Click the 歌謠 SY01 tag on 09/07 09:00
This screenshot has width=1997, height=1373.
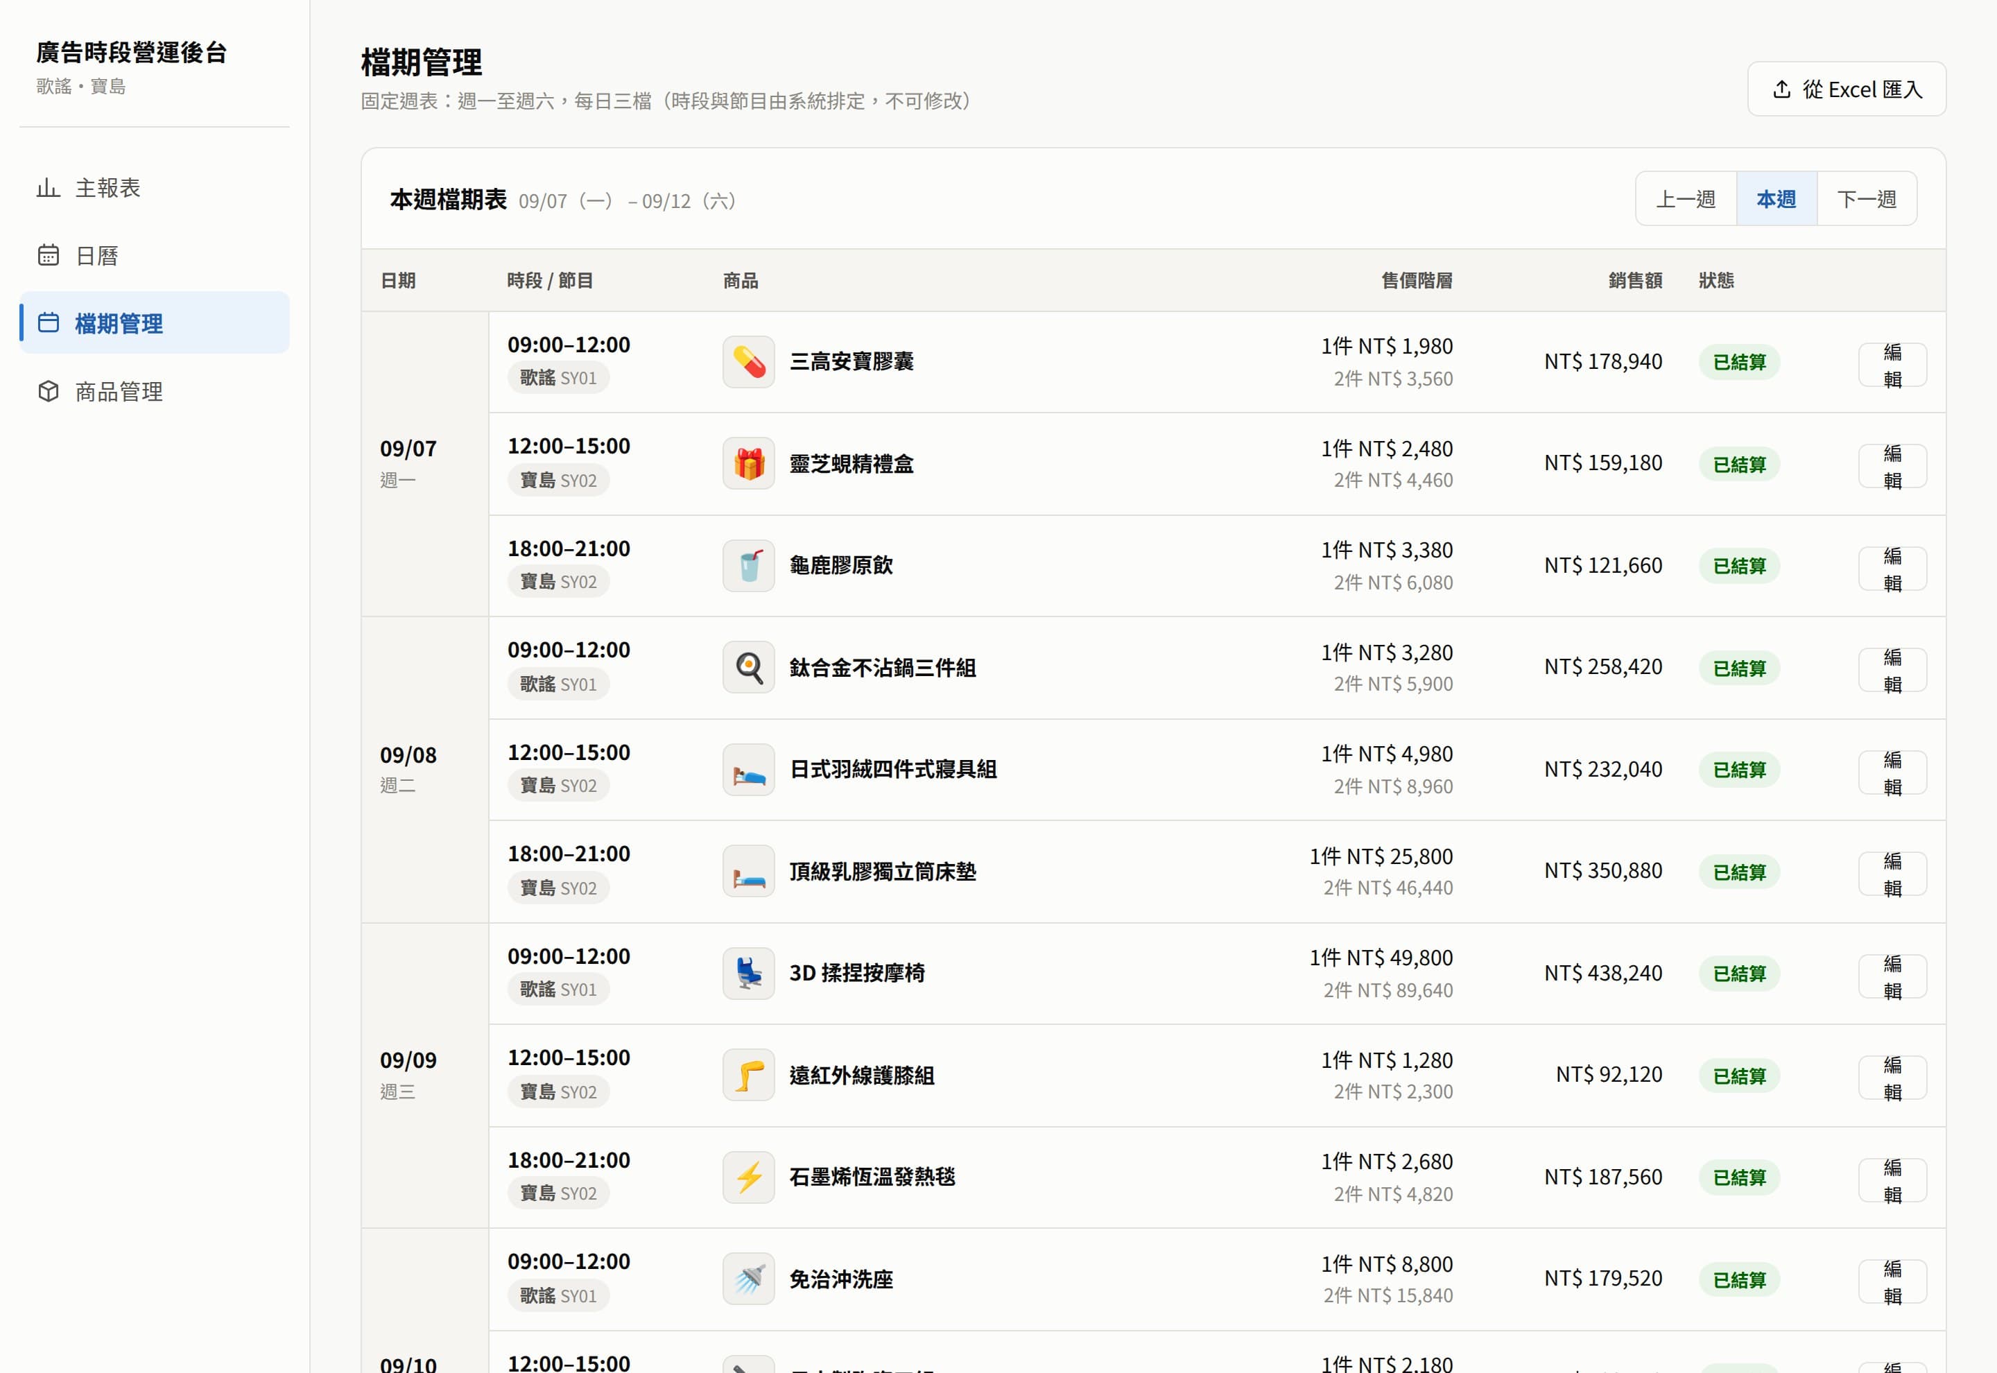point(558,378)
